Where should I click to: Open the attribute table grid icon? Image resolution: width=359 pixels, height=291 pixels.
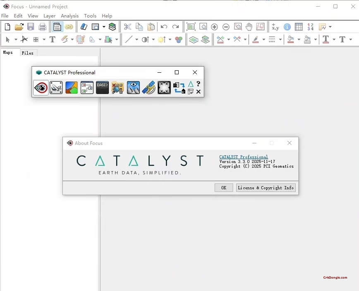pyautogui.click(x=299, y=27)
